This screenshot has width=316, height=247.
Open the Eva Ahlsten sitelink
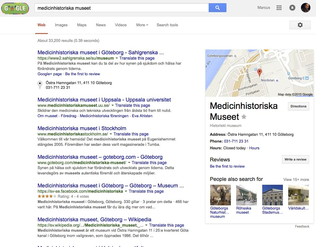point(142,116)
